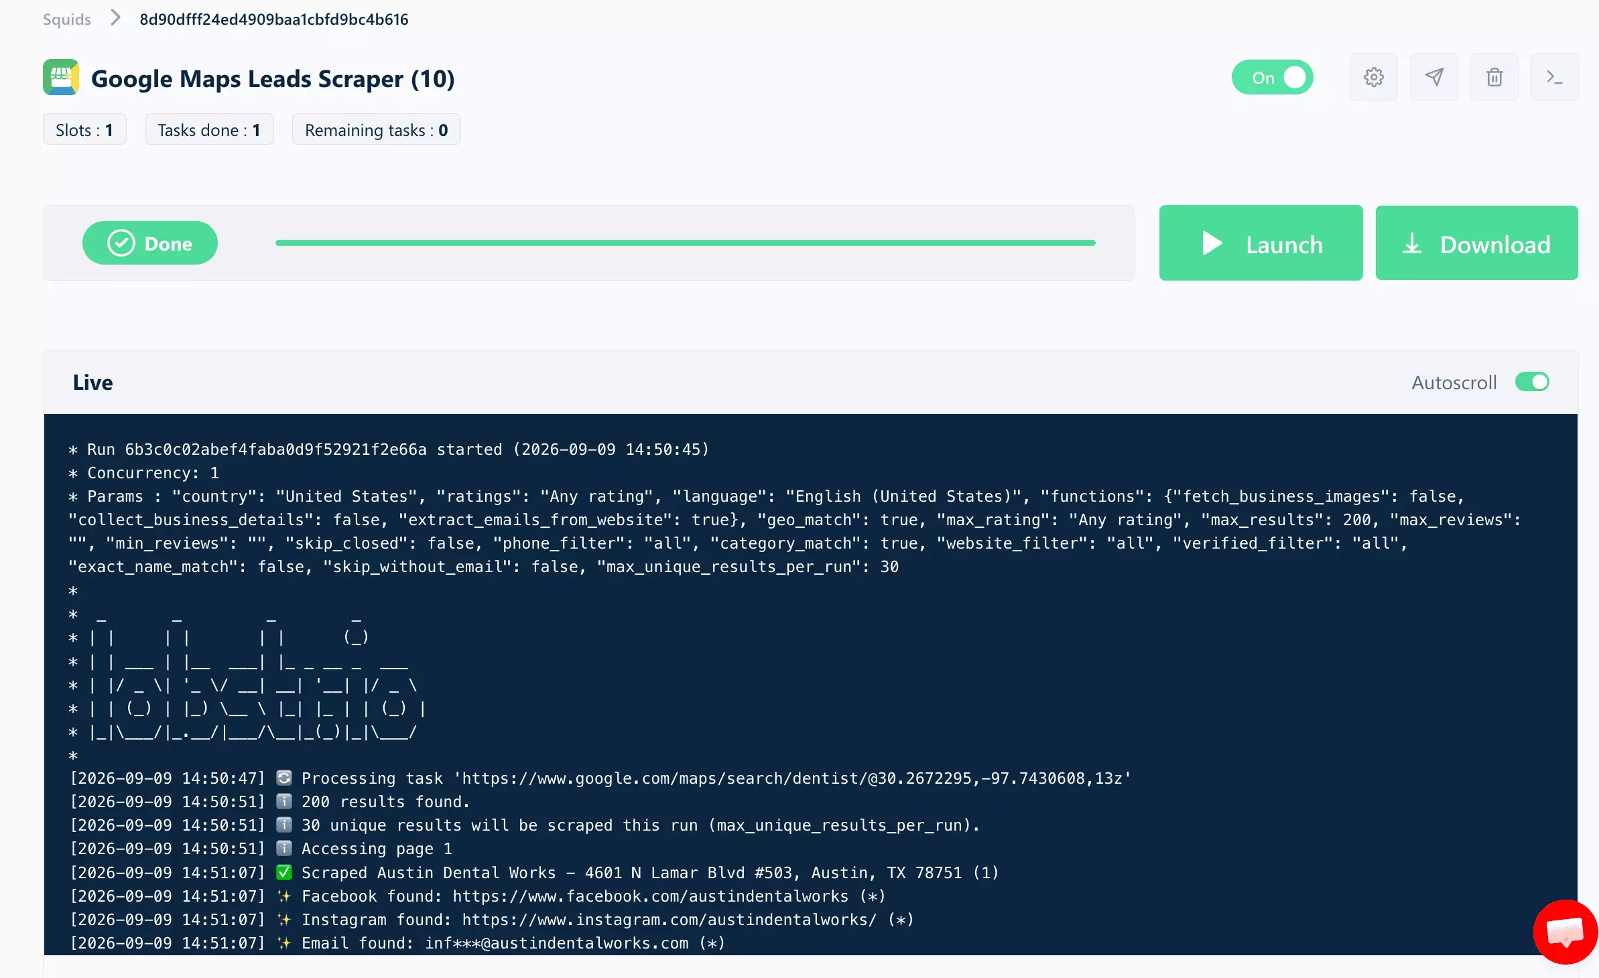Click the Slots : 1 badge
This screenshot has width=1599, height=978.
tap(84, 129)
